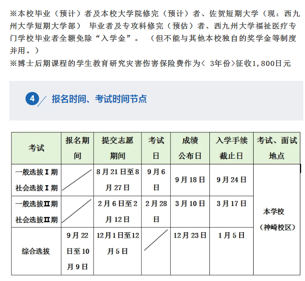Click the 一般选拔Ⅰ期 row label
This screenshot has height=281, width=305.
(37, 172)
